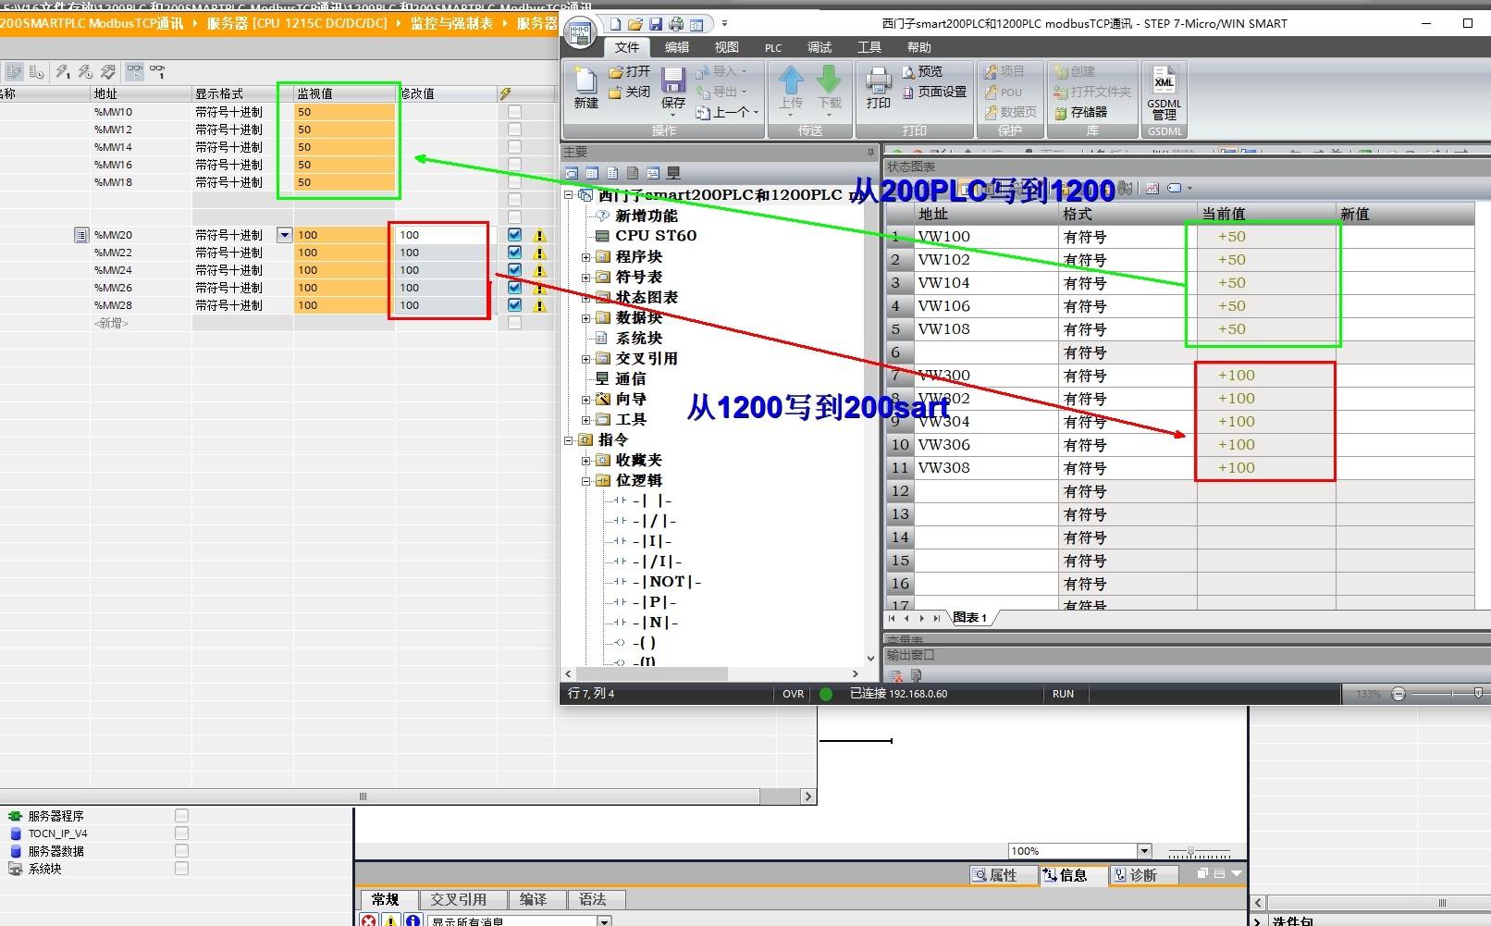Uncheck modify checkbox for %MW22 row
Image resolution: width=1491 pixels, height=926 pixels.
[514, 253]
